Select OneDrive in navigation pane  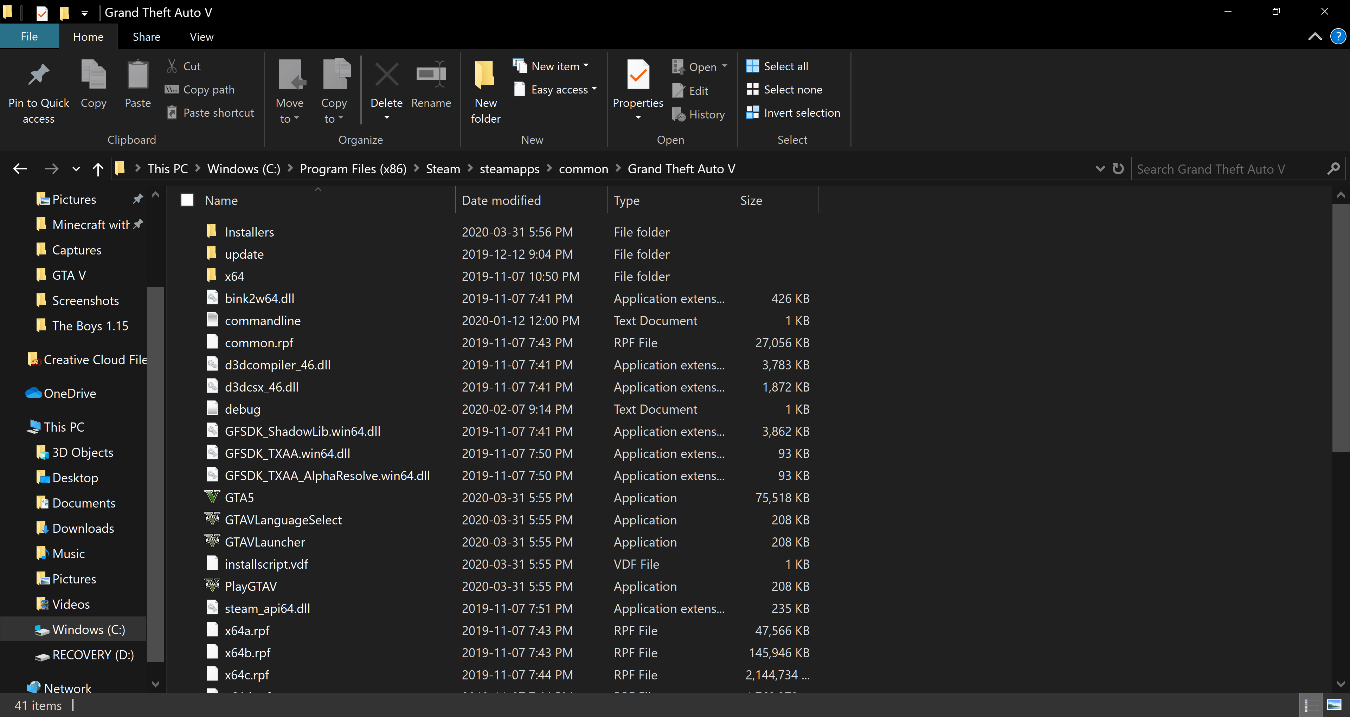(70, 393)
